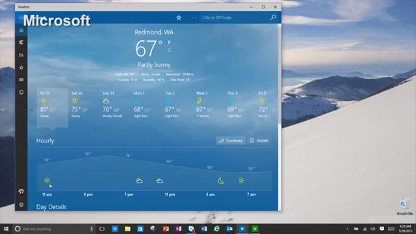Click the City or ZIP Code search field
This screenshot has width=416, height=234.
[235, 18]
